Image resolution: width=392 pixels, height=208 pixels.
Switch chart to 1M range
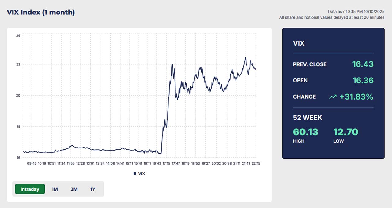(55, 189)
